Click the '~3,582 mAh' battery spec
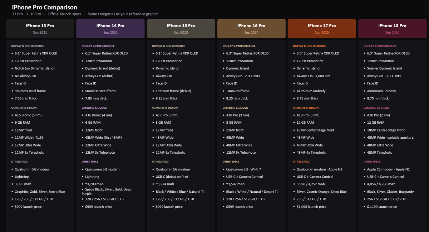Viewport: 429px width, 232px height. pos(235,184)
